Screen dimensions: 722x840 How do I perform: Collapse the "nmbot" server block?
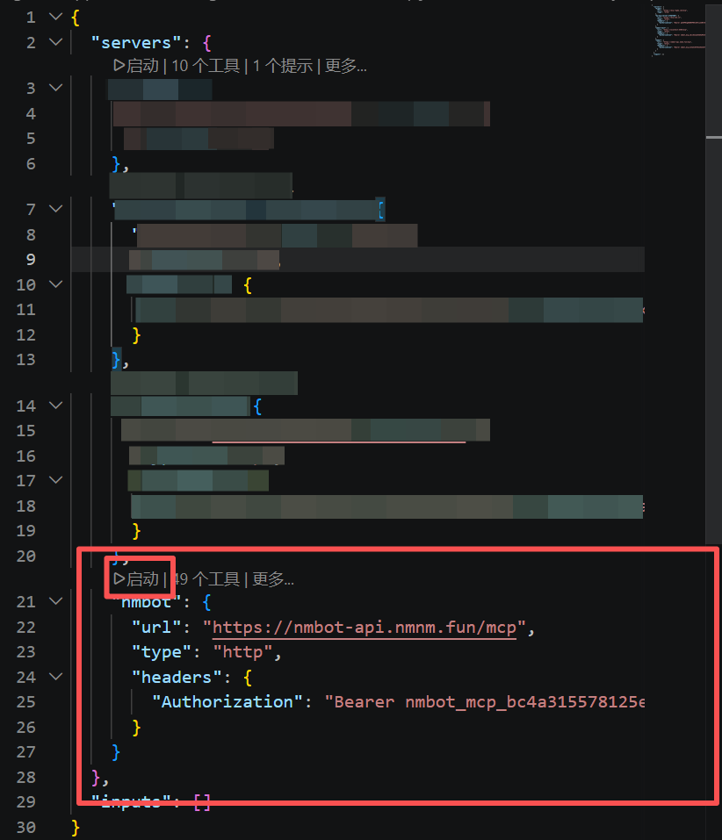[x=54, y=601]
